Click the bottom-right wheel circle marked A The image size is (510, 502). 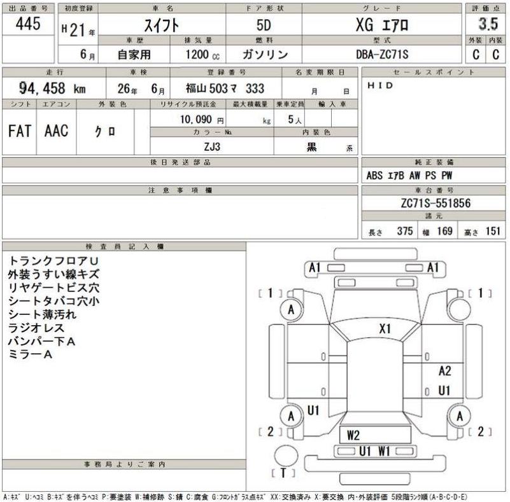(458, 417)
